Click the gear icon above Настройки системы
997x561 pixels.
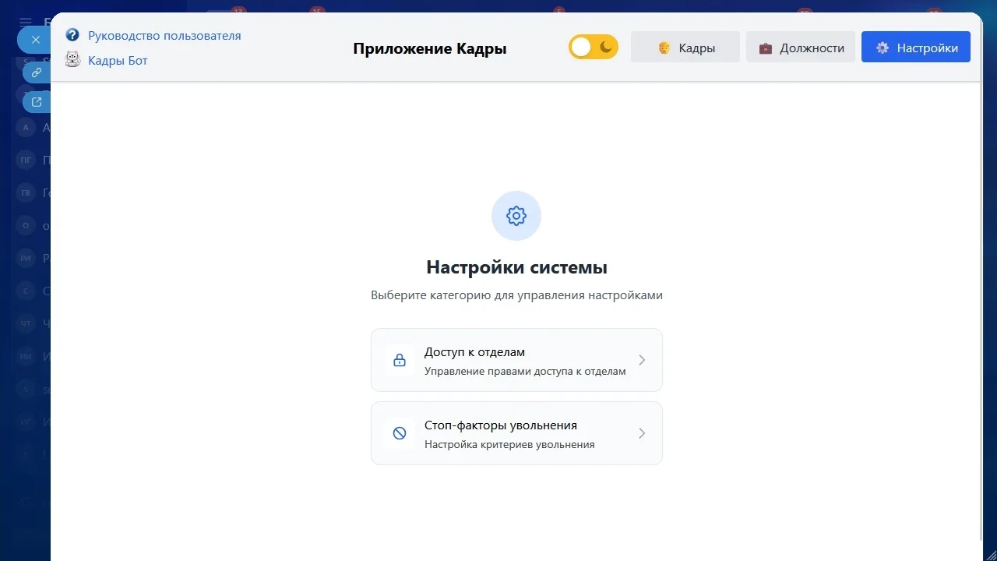(x=516, y=216)
